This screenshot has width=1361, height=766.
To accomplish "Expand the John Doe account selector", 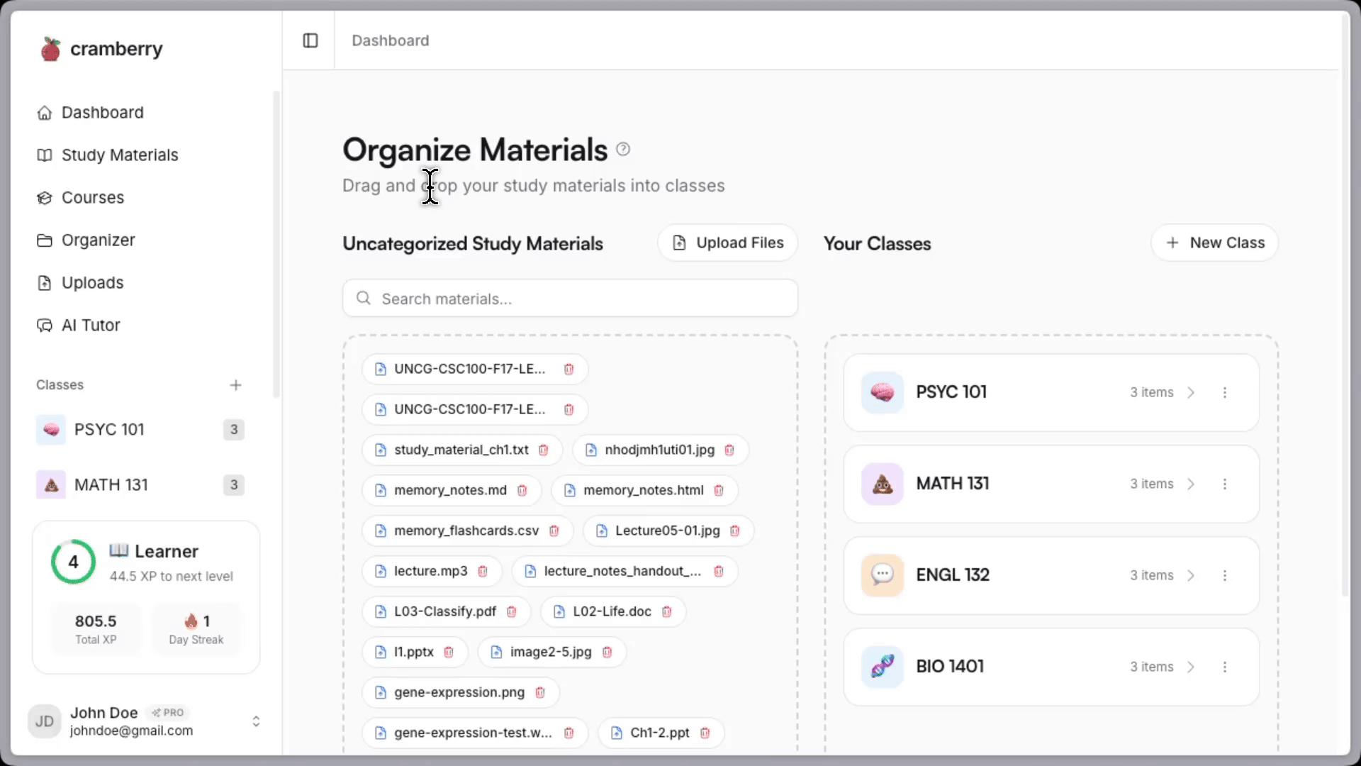I will [256, 721].
